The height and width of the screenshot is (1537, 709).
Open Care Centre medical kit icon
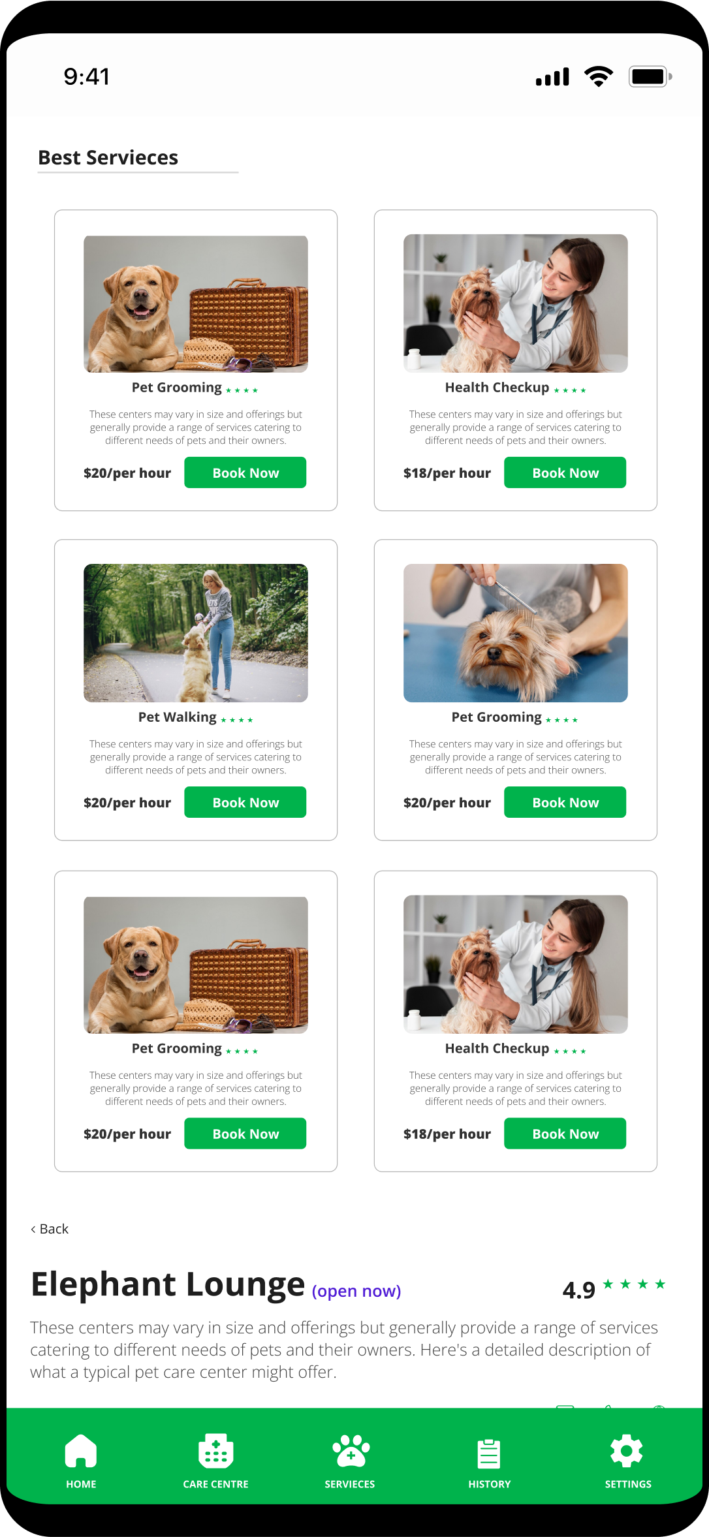tap(215, 1450)
